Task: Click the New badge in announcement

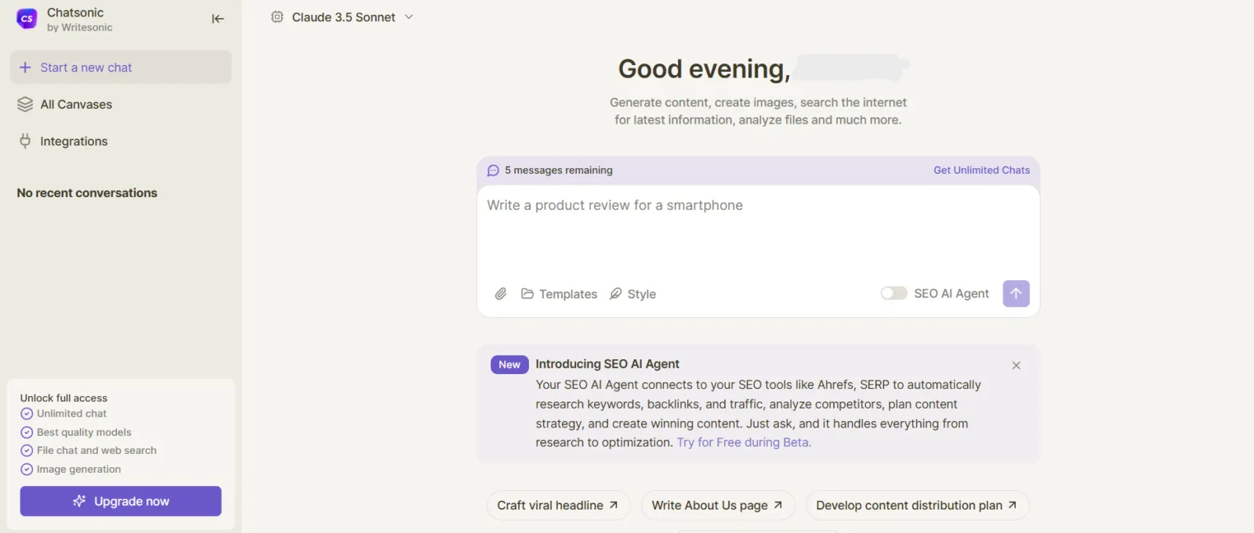Action: coord(509,365)
